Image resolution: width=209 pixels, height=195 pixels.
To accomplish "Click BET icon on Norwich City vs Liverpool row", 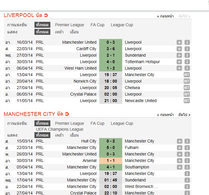I will pos(187,81).
